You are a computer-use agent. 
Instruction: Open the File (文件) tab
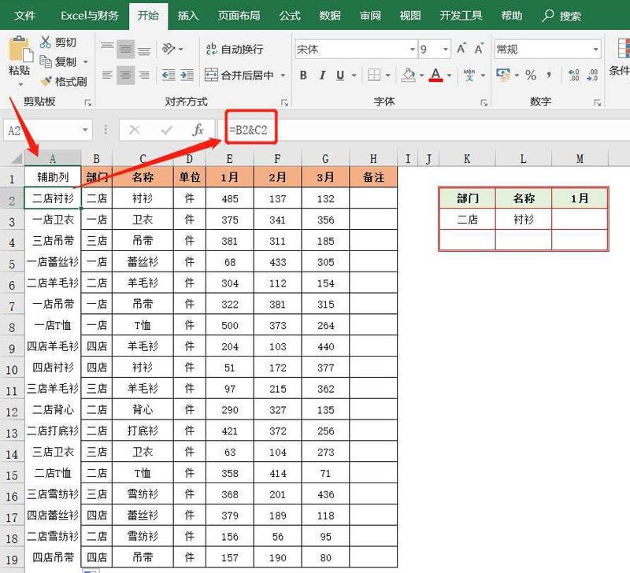(25, 16)
